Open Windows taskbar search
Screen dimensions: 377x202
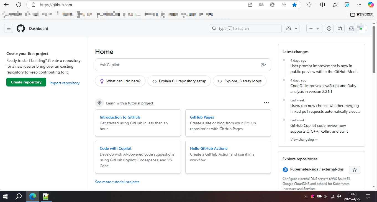pos(19,196)
